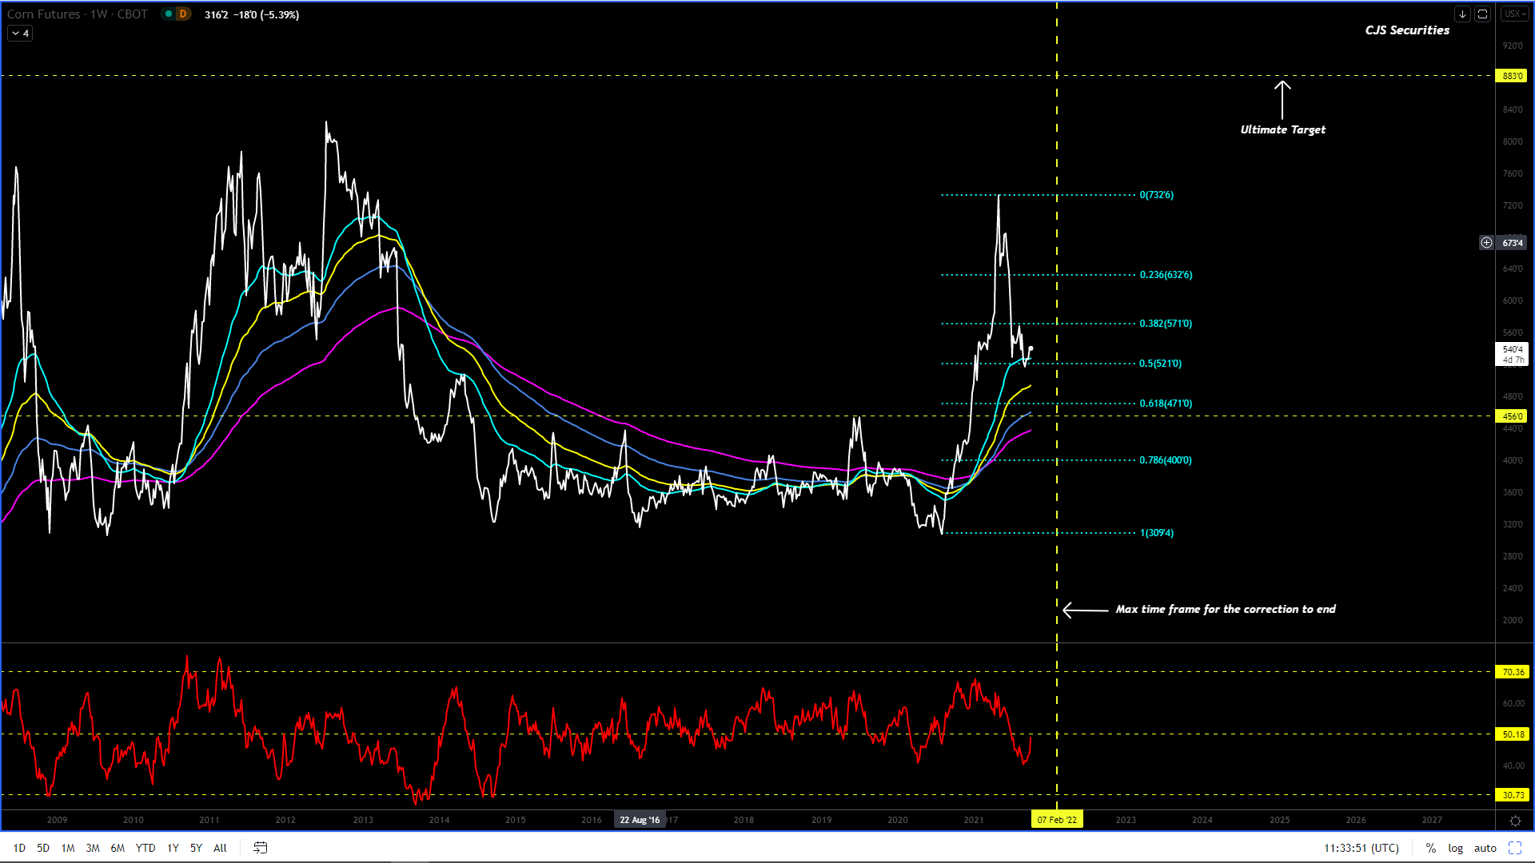Click the chart settings gear icon
The height and width of the screenshot is (863, 1535).
pyautogui.click(x=1515, y=821)
